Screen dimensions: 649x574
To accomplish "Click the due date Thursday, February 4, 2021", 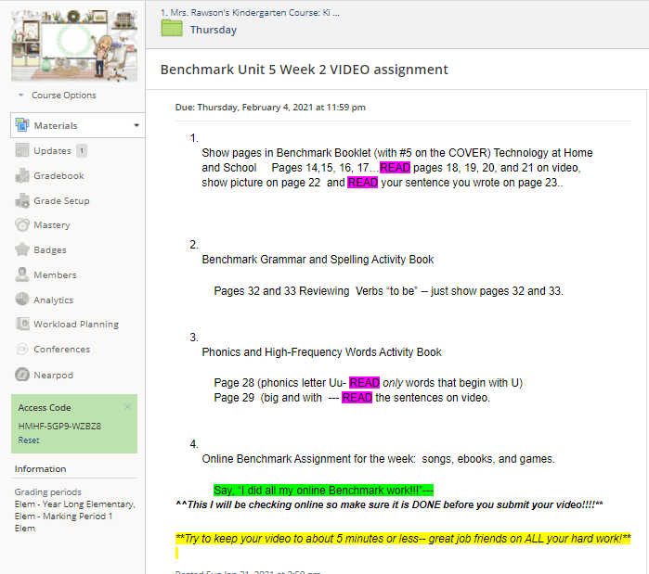I will point(270,108).
